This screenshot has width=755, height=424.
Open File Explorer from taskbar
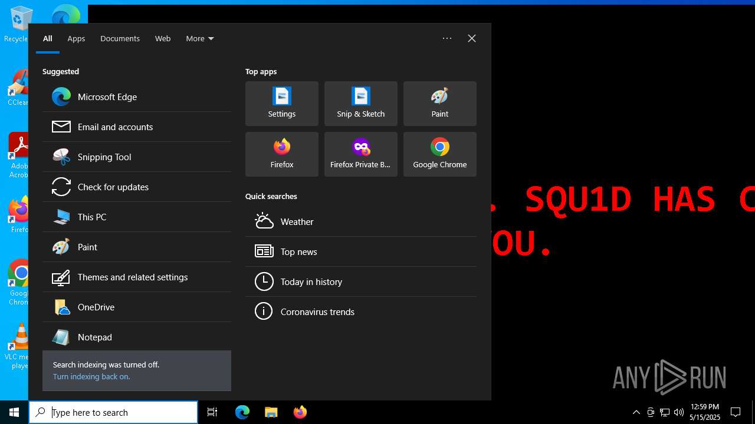(x=271, y=412)
